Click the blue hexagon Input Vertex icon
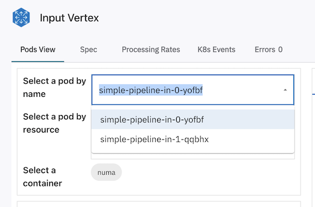 pyautogui.click(x=21, y=17)
